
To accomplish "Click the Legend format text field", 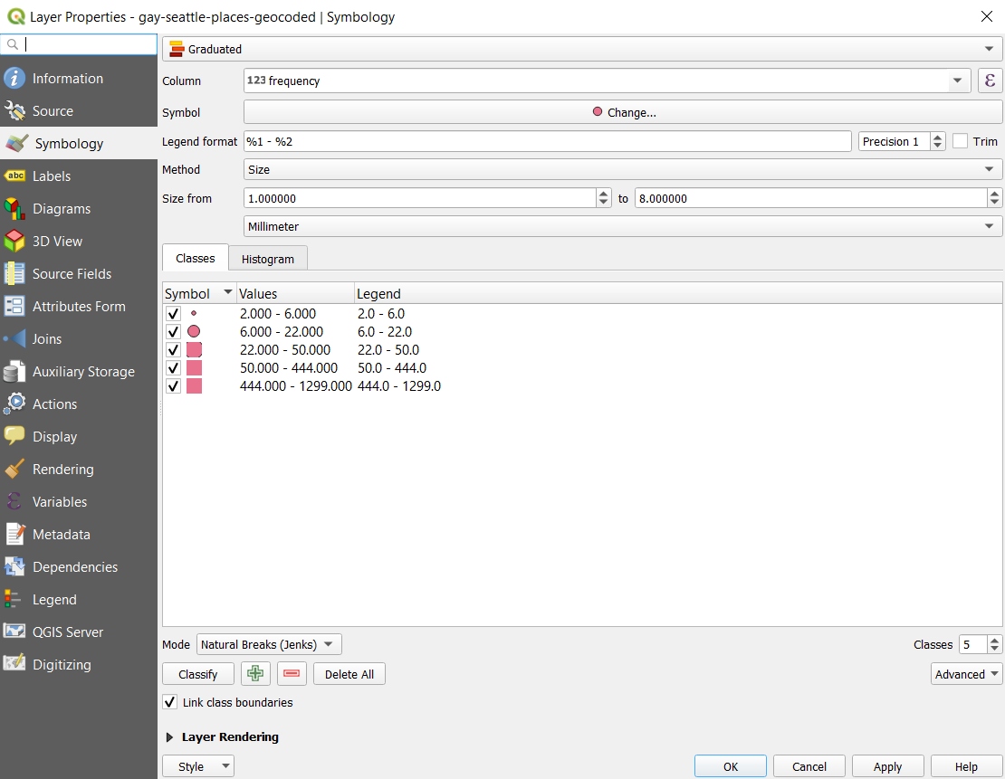I will (x=547, y=141).
